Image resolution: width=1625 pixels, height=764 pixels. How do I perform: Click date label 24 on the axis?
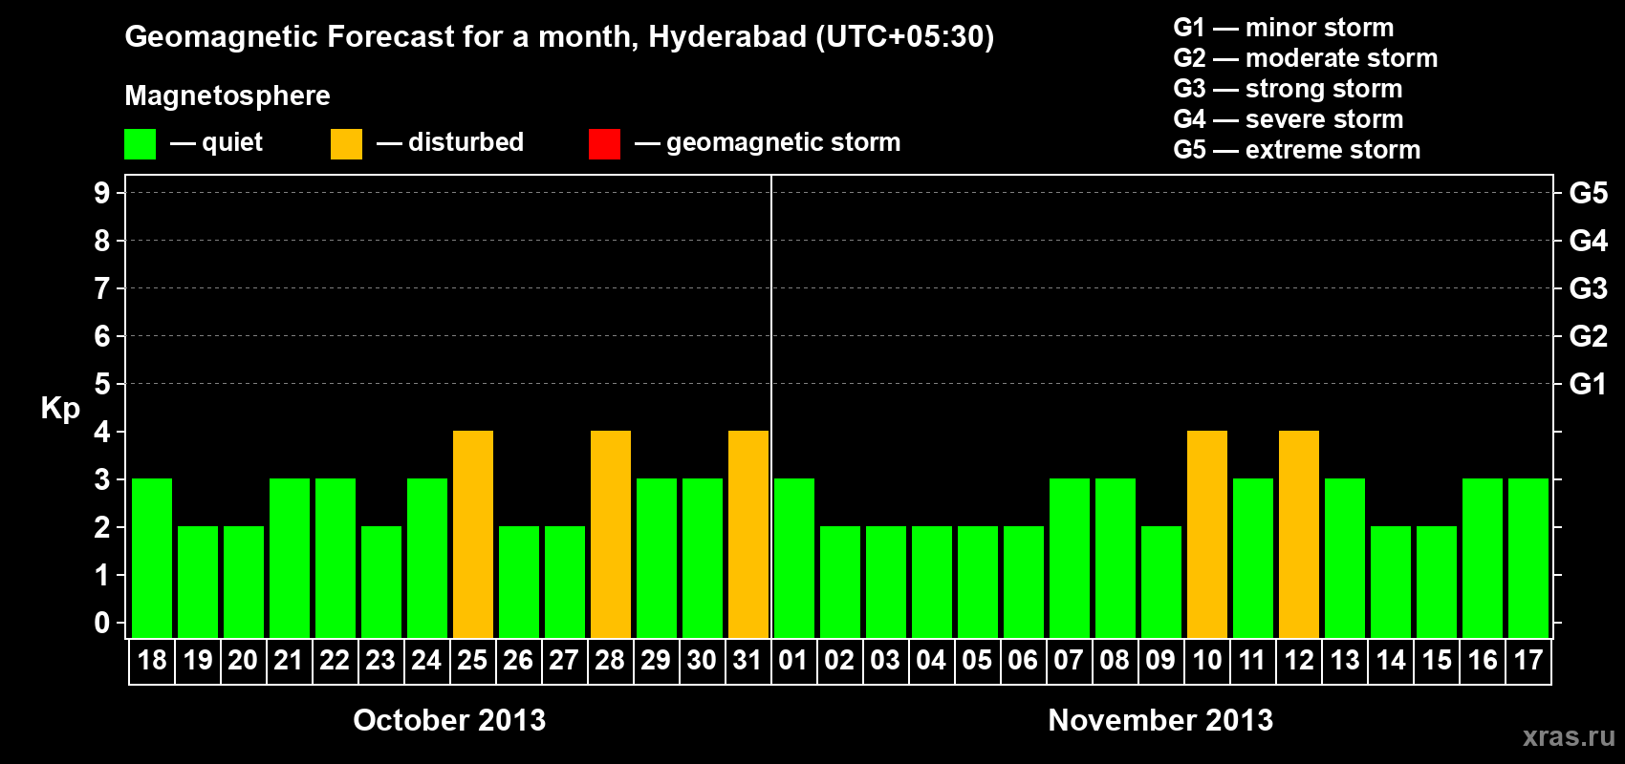[426, 661]
